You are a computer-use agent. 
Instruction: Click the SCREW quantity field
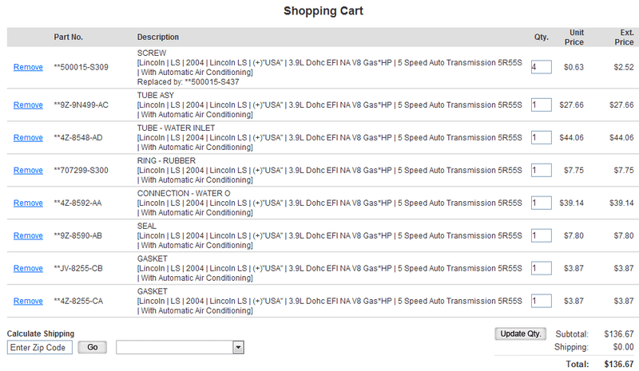click(541, 67)
